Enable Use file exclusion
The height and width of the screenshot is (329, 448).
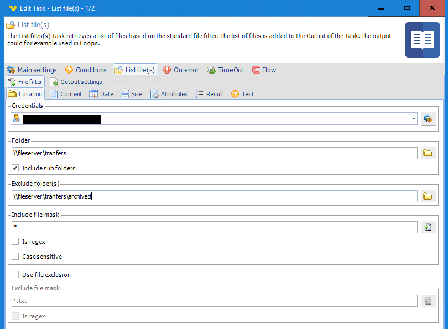click(15, 275)
